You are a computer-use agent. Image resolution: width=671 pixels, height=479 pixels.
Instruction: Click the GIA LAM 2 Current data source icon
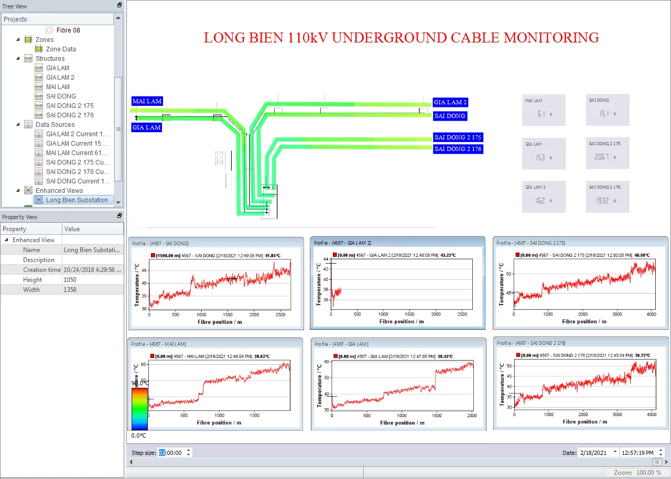click(39, 134)
